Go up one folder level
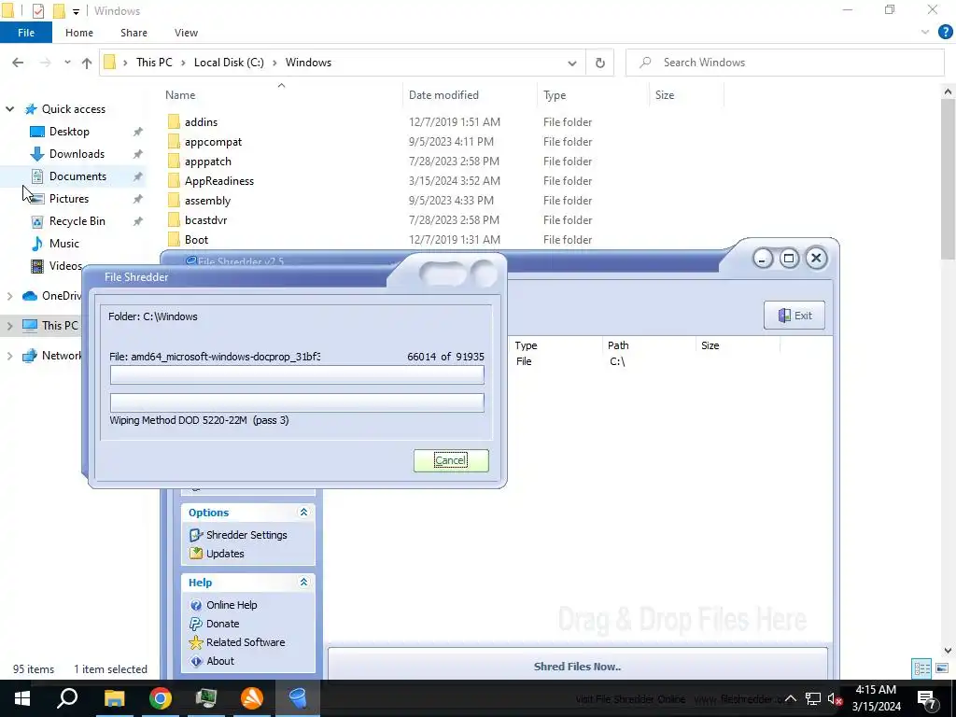The image size is (956, 717). [87, 63]
